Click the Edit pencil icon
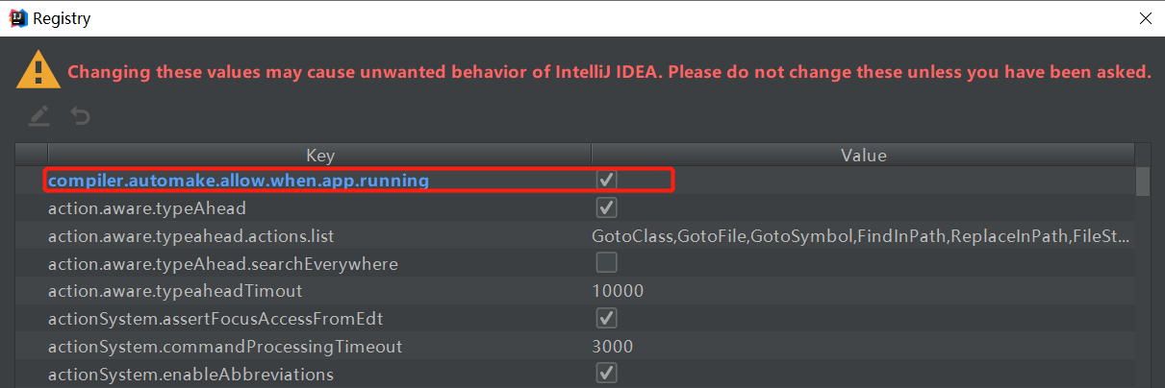This screenshot has height=388, width=1165. pos(38,116)
